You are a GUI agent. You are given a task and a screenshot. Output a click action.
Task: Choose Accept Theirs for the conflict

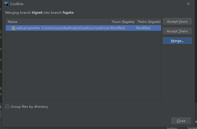pyautogui.click(x=177, y=31)
